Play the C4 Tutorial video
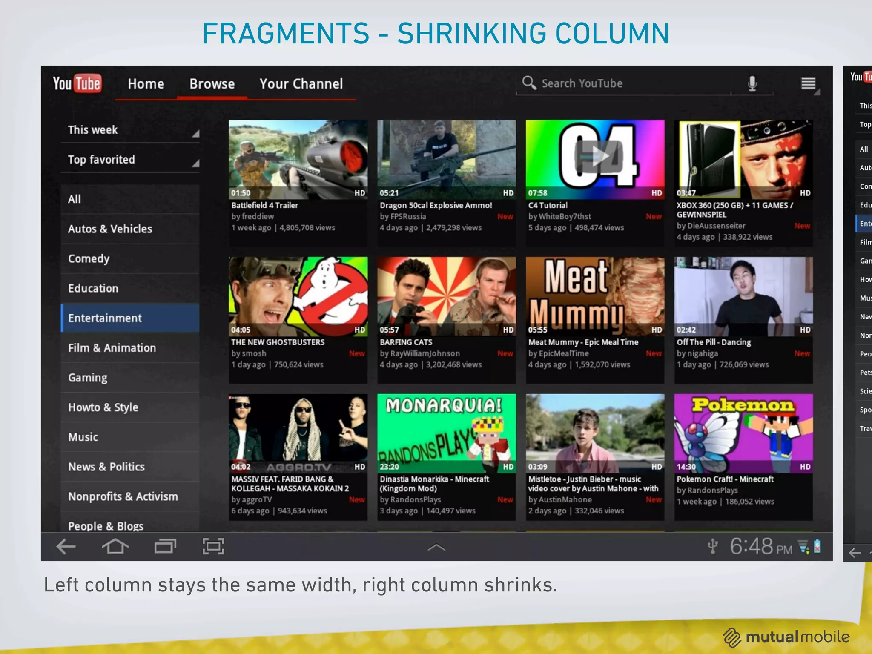The image size is (872, 654). [595, 160]
